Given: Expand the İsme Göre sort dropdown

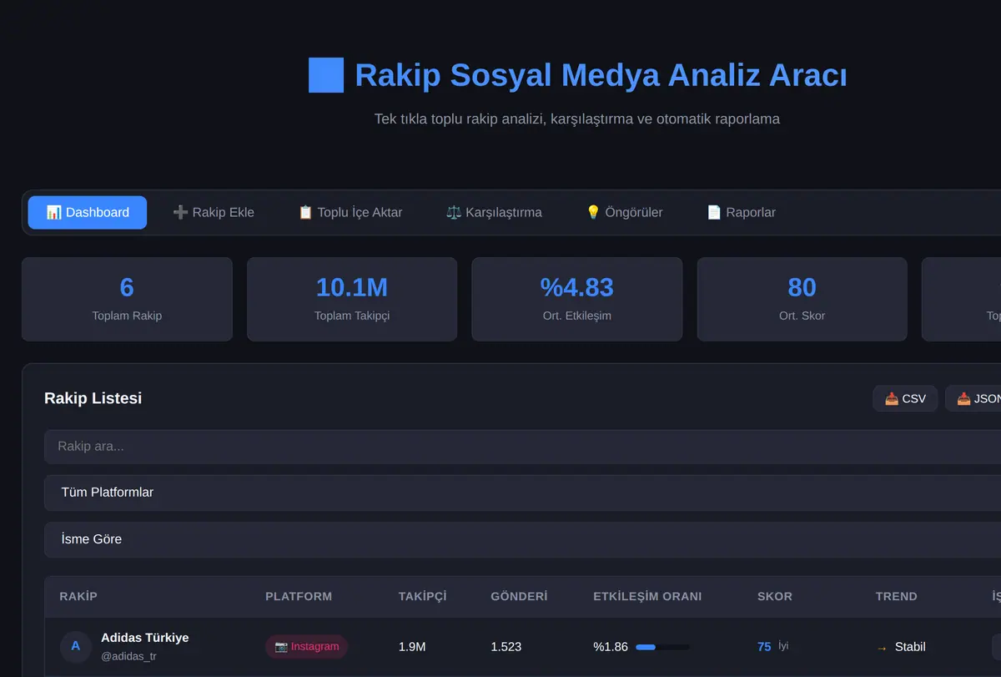Looking at the screenshot, I should point(522,539).
